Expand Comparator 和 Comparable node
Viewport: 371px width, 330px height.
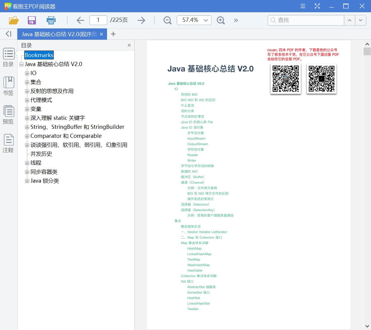[x=27, y=136]
